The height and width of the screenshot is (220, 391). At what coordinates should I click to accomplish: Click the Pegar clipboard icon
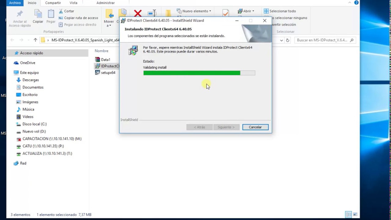pos(51,14)
